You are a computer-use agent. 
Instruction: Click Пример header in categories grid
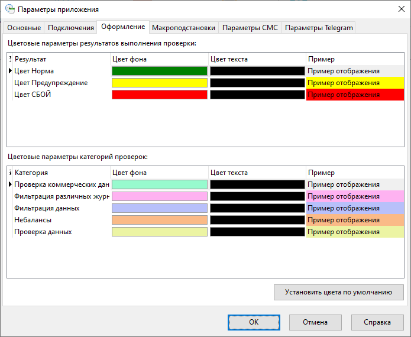click(355, 173)
